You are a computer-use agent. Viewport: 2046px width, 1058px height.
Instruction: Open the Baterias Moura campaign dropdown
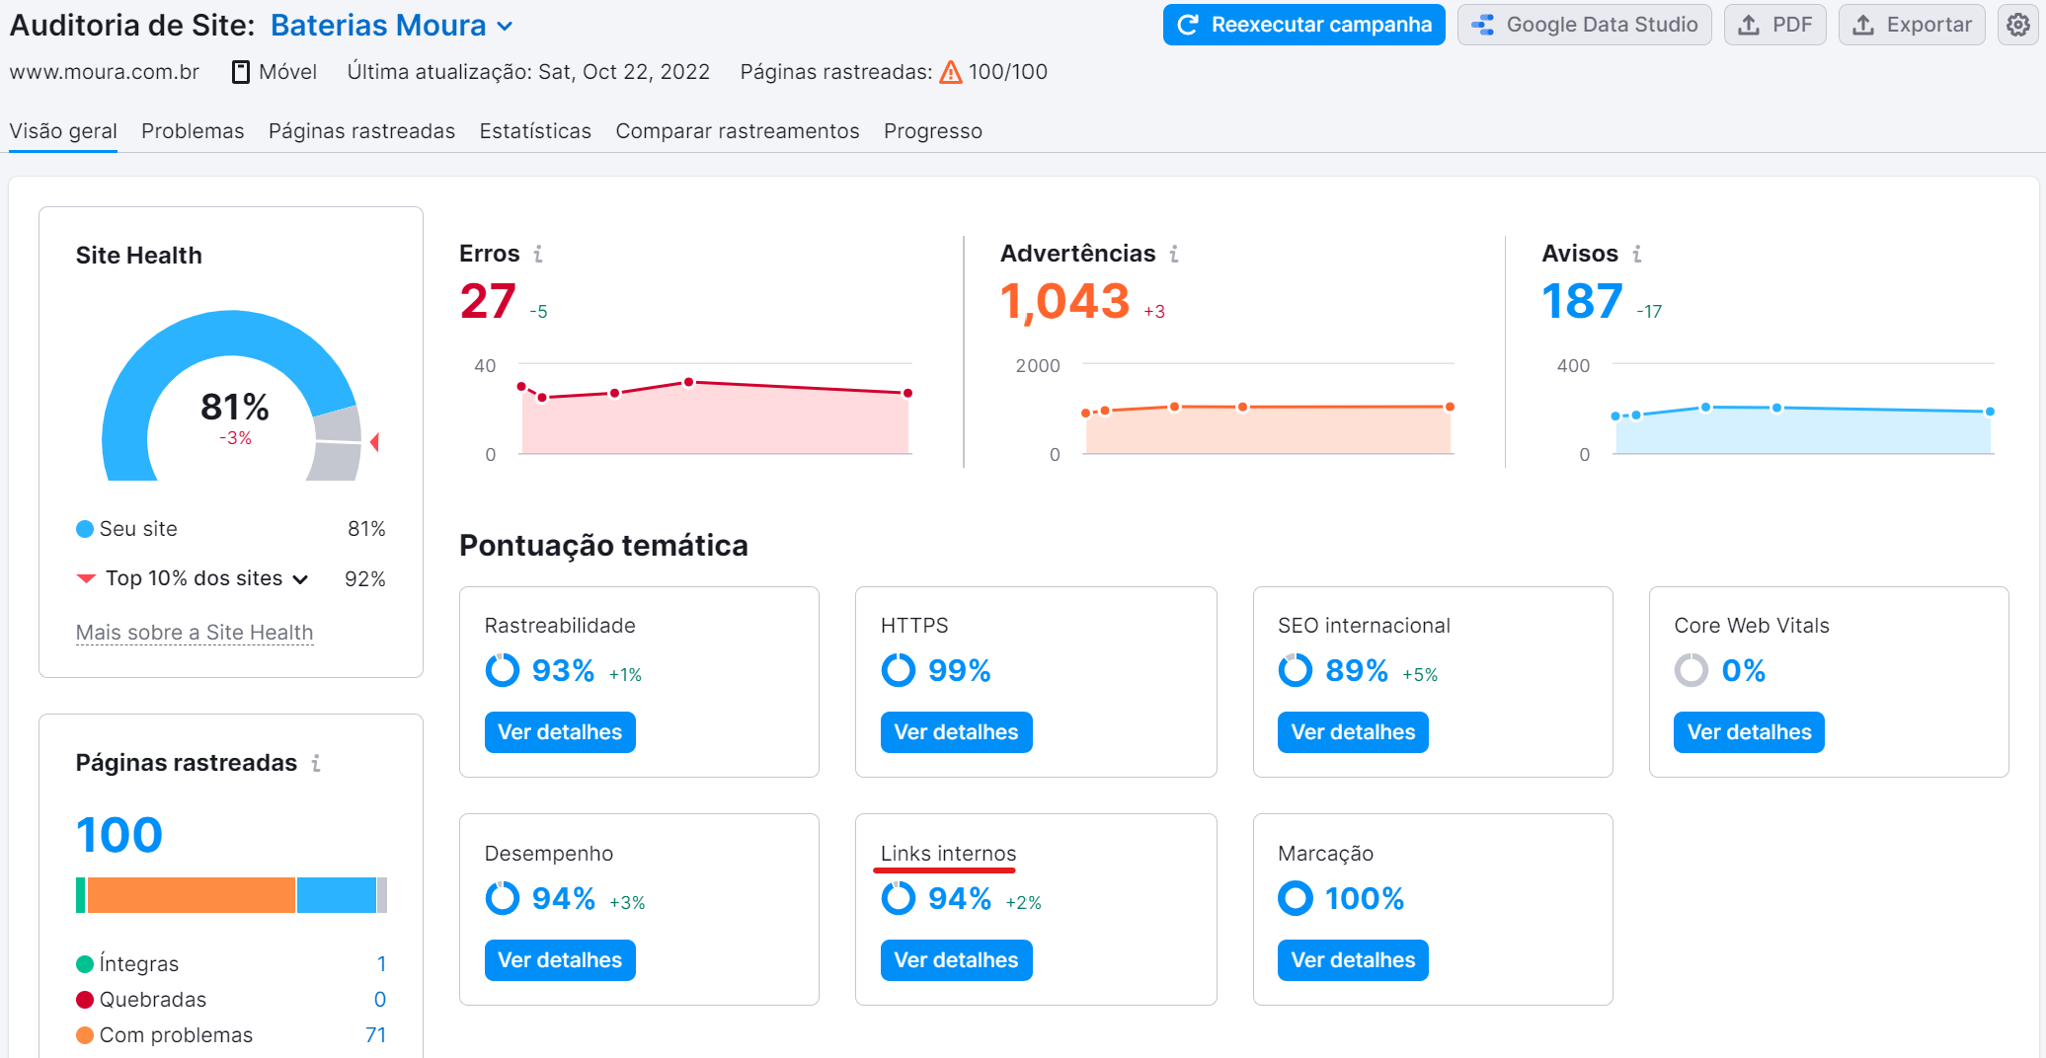click(x=504, y=26)
